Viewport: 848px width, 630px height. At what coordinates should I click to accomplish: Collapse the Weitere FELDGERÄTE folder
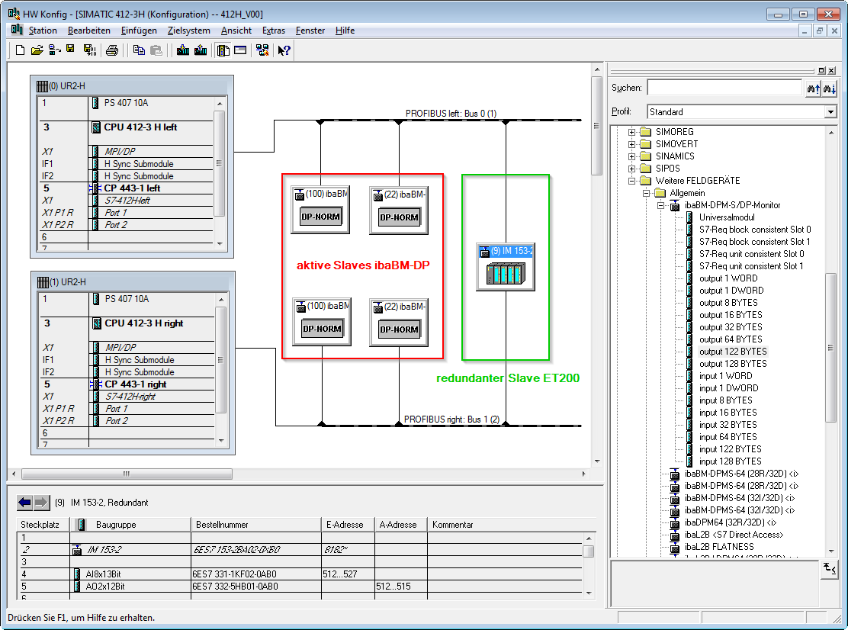631,182
